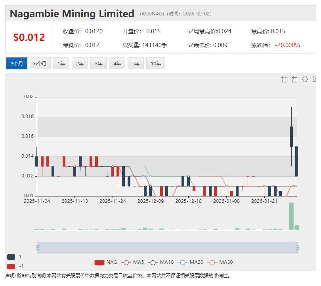Click the 最低价: 0.012 value
This screenshot has height=286, width=321.
point(81,45)
